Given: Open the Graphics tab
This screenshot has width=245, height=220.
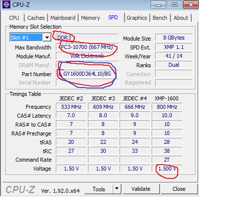Looking at the screenshot, I should click(137, 18).
